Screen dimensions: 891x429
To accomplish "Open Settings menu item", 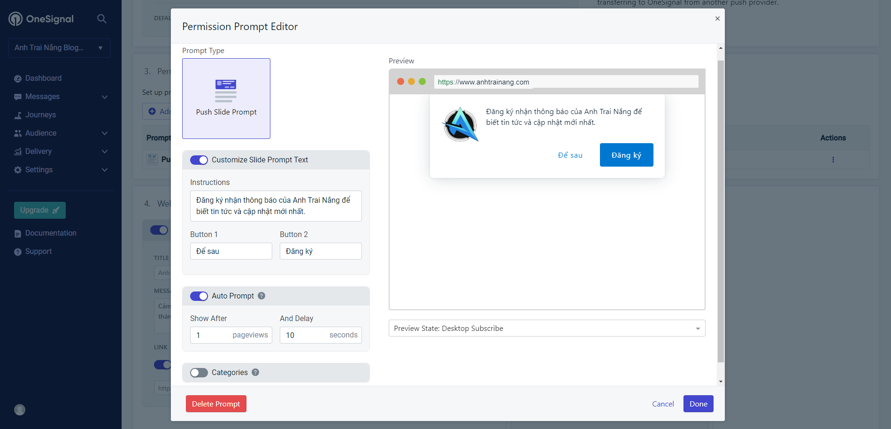I will pyautogui.click(x=39, y=170).
